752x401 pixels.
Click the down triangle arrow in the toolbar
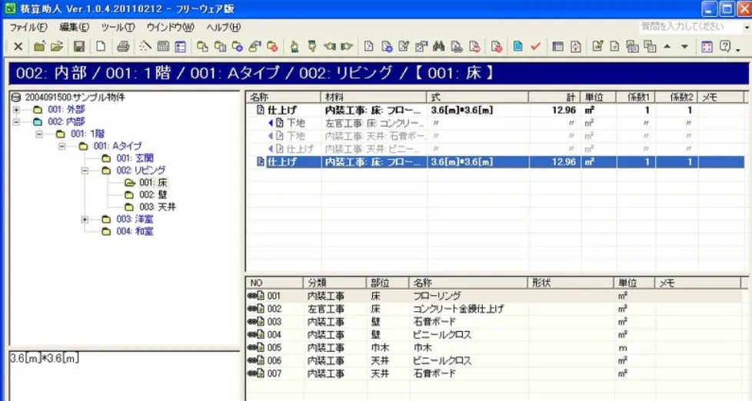tap(684, 47)
